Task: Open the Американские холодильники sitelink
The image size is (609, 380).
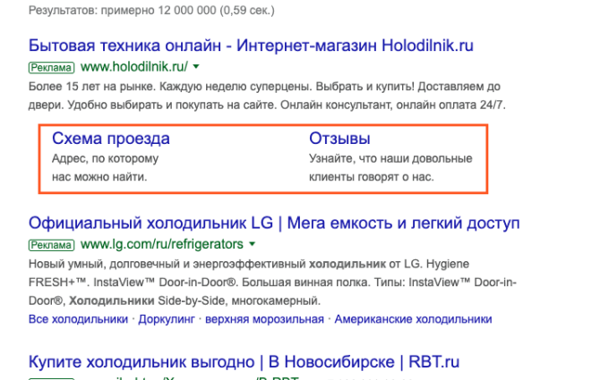Action: (413, 319)
